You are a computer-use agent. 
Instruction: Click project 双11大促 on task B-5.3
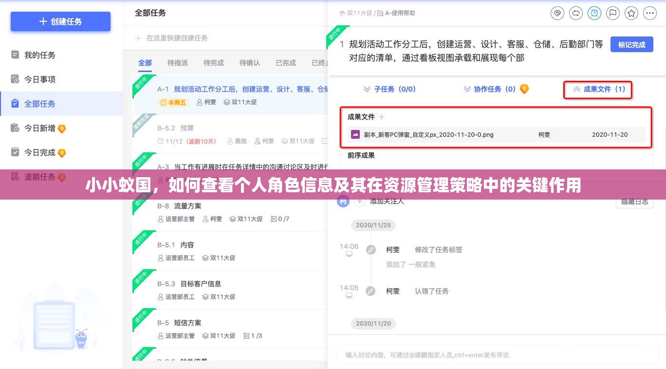click(219, 297)
